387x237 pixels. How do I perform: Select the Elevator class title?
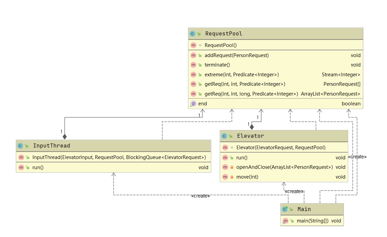(250, 136)
